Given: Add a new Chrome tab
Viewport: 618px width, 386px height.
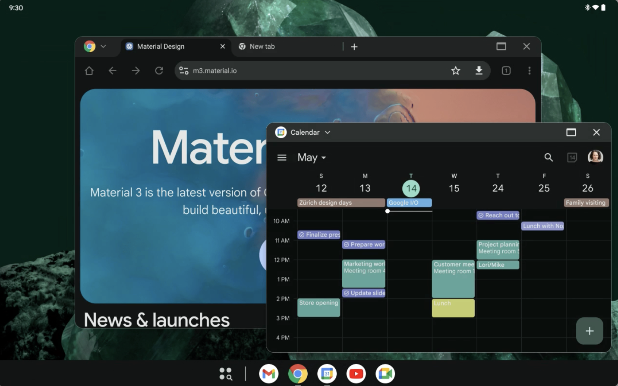Looking at the screenshot, I should (354, 47).
